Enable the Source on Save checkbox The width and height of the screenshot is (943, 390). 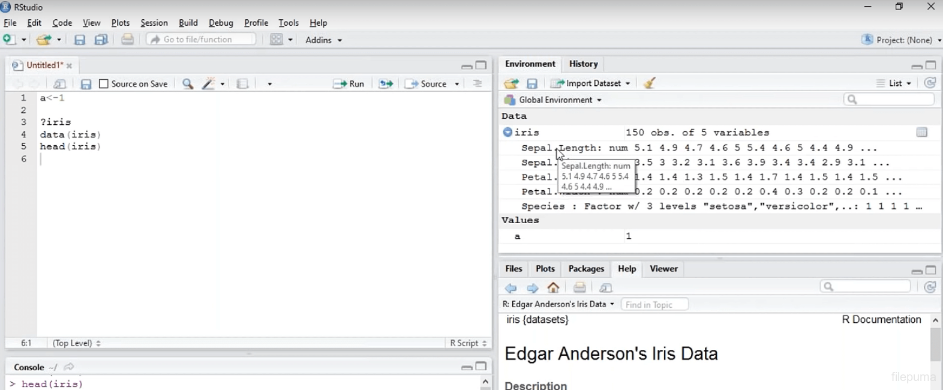pos(104,84)
